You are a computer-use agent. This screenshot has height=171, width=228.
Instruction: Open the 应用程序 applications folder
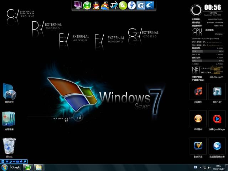coord(9,120)
